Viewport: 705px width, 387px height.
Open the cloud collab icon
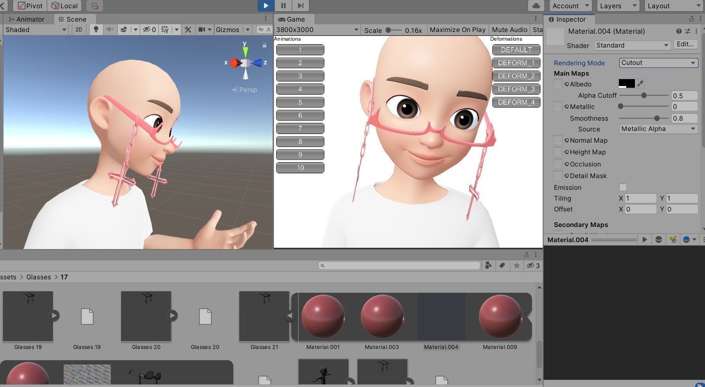pyautogui.click(x=536, y=6)
